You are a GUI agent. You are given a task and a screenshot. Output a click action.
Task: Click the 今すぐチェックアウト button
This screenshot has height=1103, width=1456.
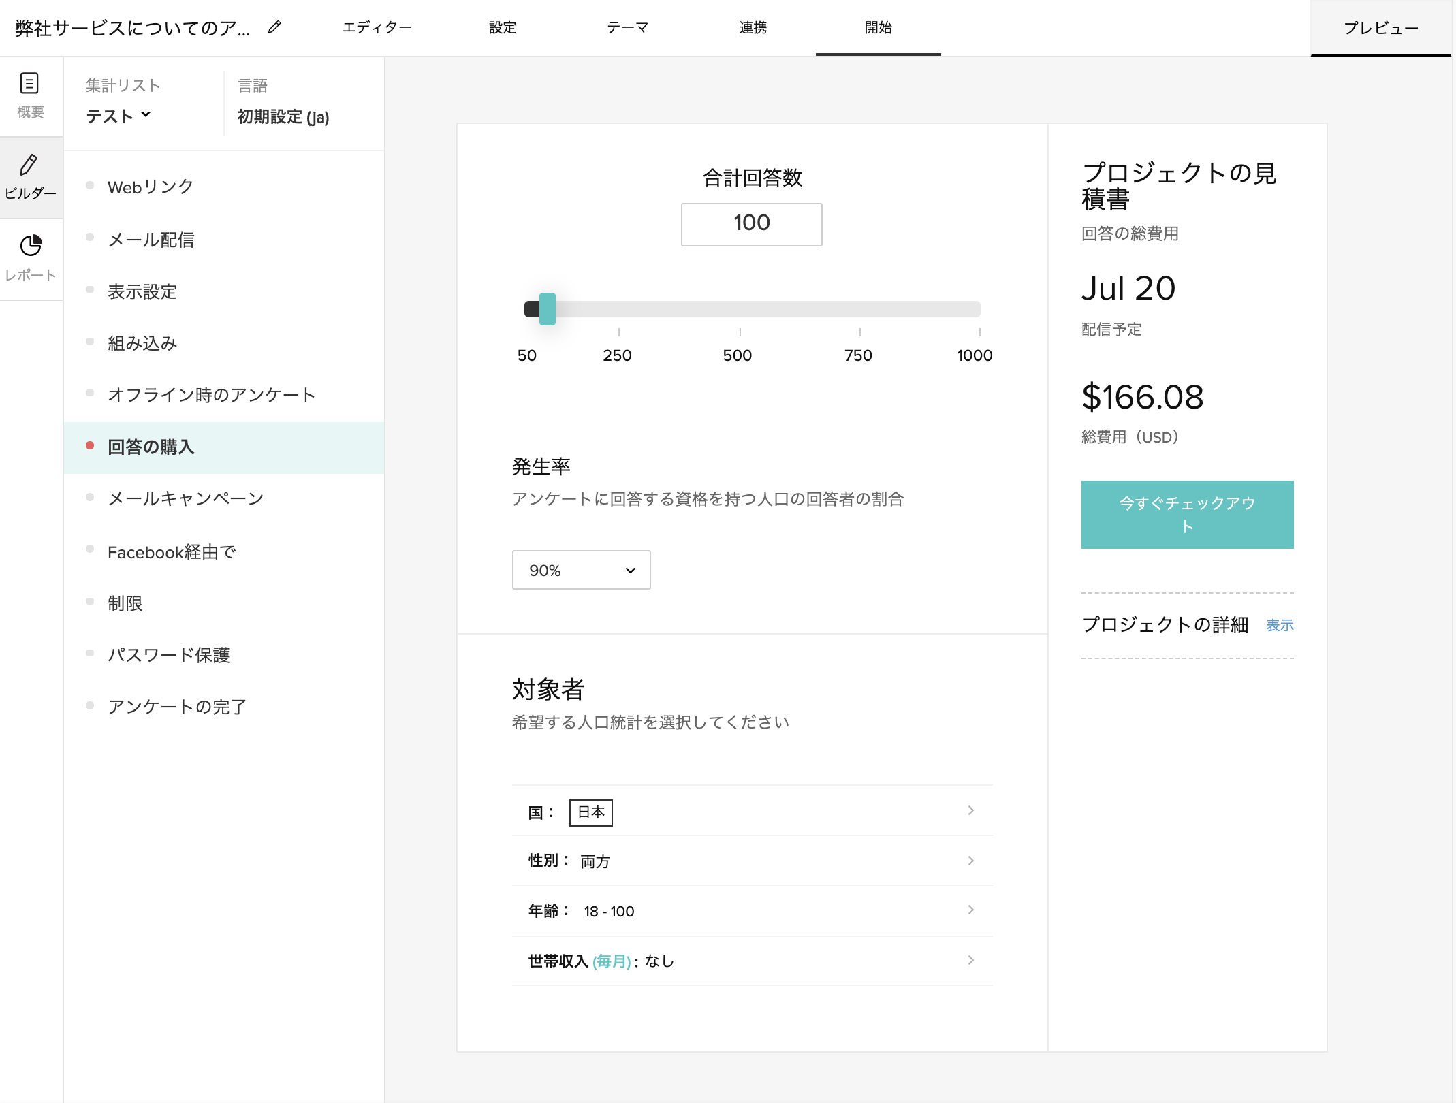coord(1187,515)
